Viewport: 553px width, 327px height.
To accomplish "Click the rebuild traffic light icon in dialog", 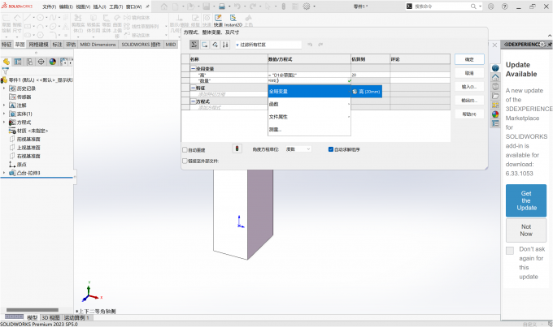I will coord(237,148).
